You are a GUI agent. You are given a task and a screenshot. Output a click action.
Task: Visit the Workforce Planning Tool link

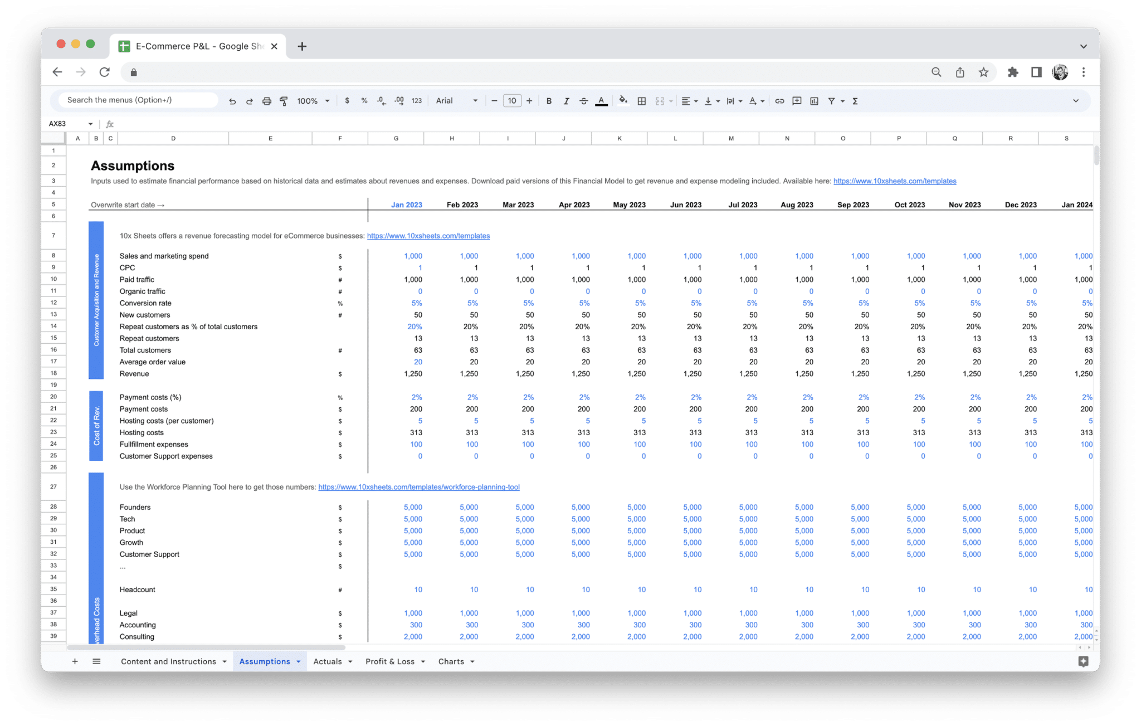pyautogui.click(x=419, y=486)
